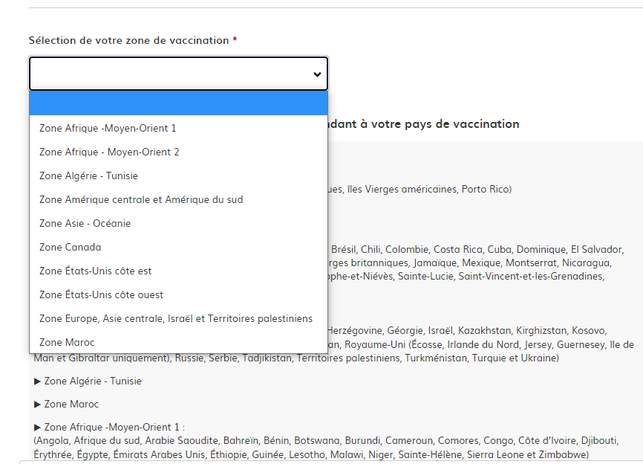Click the vaccination zone select box chevron
This screenshot has height=464, width=643.
pos(315,74)
